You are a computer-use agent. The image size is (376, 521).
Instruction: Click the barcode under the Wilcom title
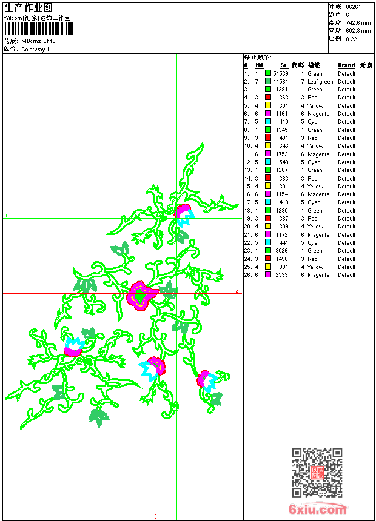(x=39, y=29)
